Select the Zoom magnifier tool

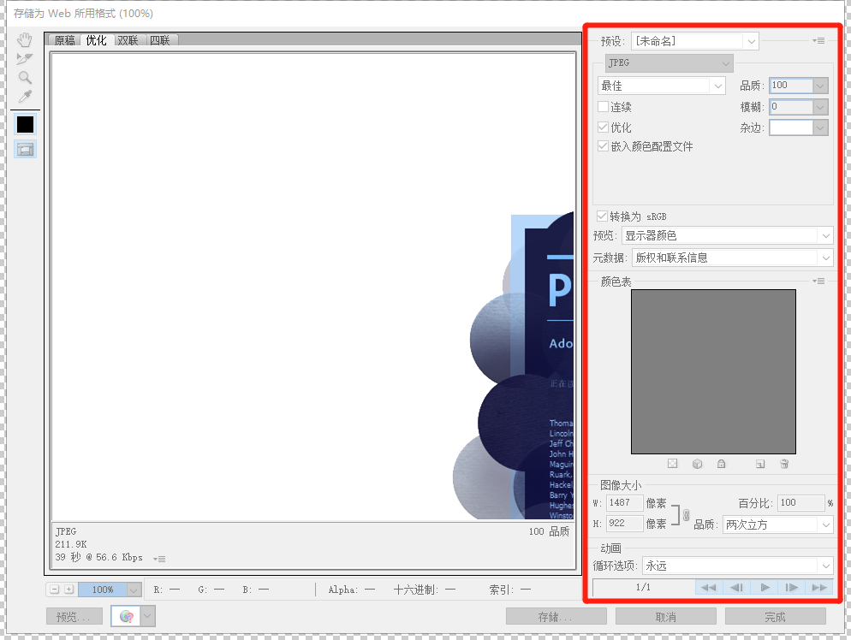[25, 78]
